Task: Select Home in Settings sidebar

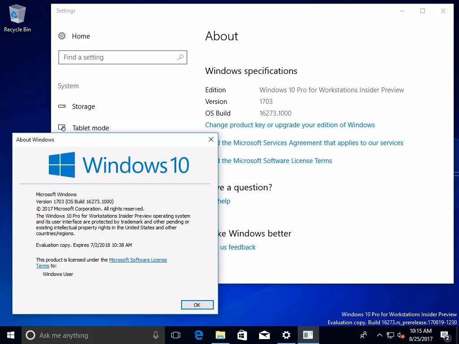Action: click(81, 36)
